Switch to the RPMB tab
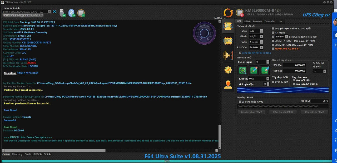 pyautogui.click(x=247, y=22)
